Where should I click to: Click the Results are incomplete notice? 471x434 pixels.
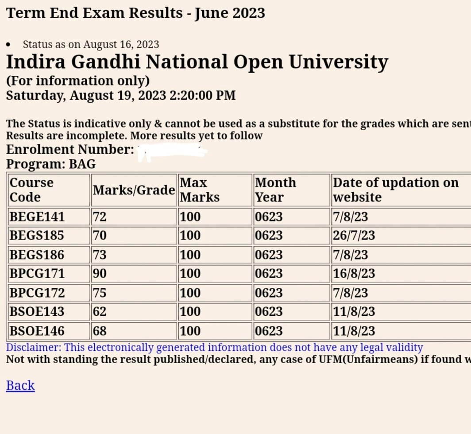tap(134, 136)
